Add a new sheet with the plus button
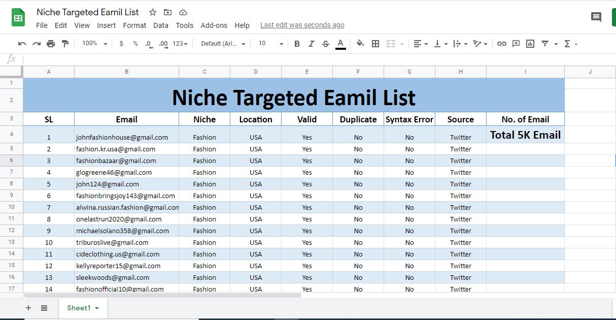 28,308
